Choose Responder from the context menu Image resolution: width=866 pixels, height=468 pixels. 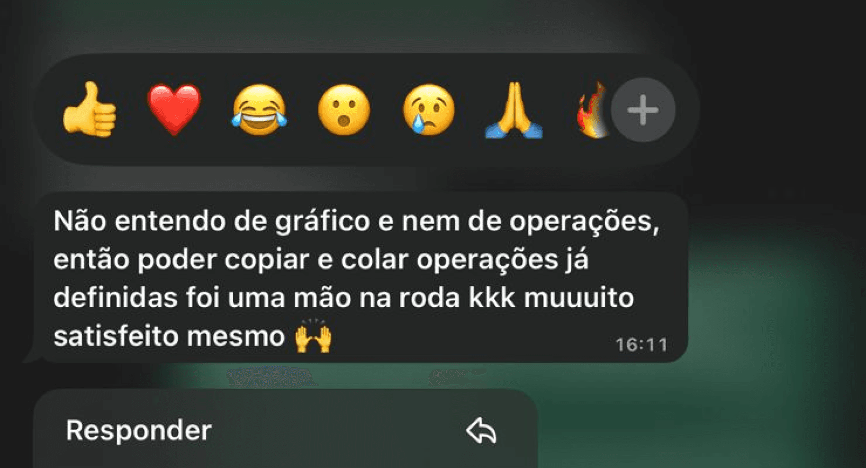click(x=286, y=430)
